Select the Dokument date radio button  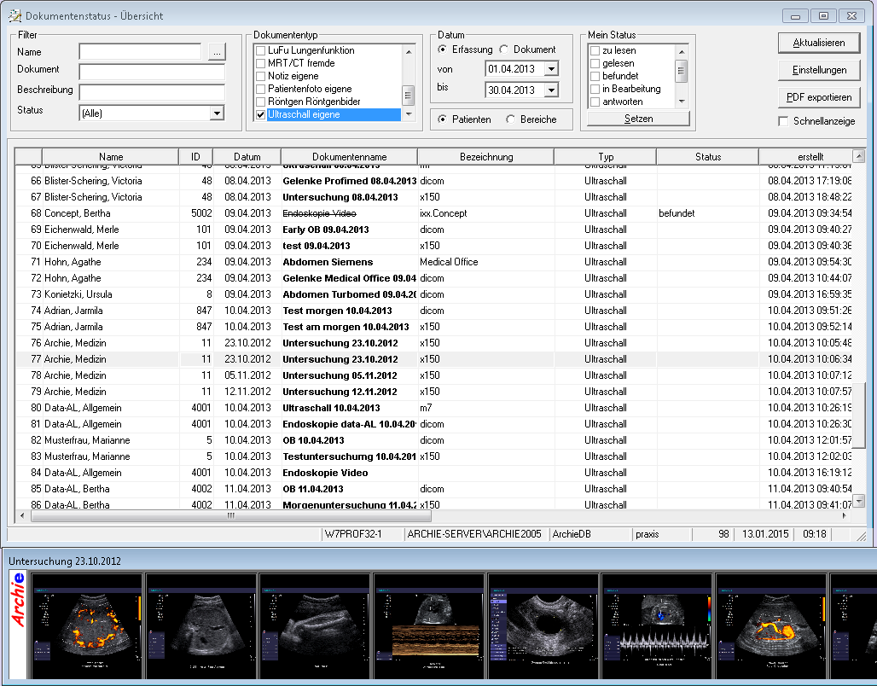[504, 49]
